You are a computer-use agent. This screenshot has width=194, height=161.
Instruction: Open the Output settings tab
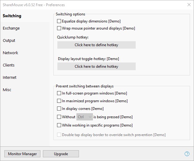point(9,41)
